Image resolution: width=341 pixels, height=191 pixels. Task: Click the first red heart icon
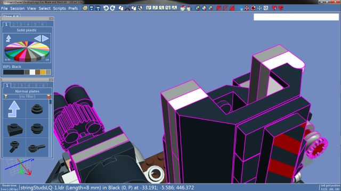pos(274,8)
